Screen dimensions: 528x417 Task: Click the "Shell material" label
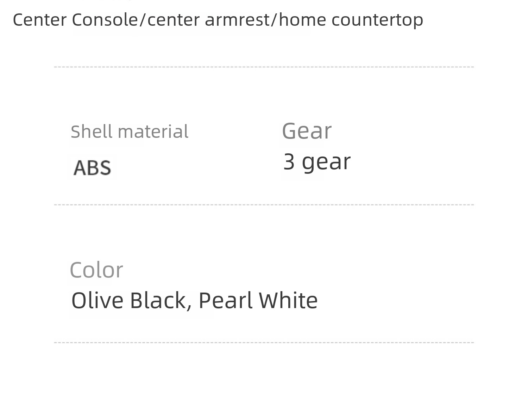[x=130, y=132]
